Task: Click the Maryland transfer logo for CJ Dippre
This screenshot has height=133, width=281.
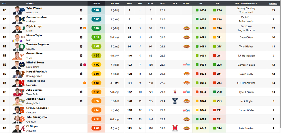Action: pos(175,128)
